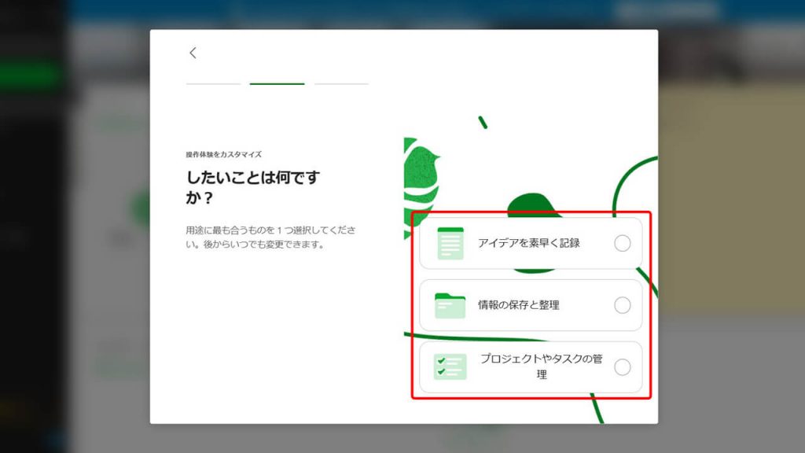
Task: Click the green note icon on アイデアを素早く記録
Action: pyautogui.click(x=450, y=244)
